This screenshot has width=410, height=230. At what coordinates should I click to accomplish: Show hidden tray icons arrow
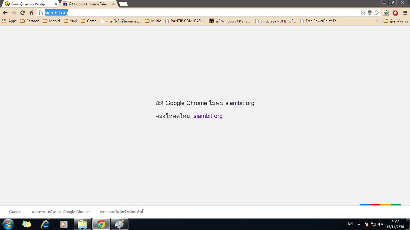pyautogui.click(x=359, y=224)
